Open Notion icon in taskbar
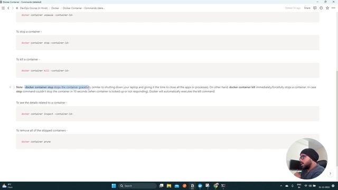Screen dimensions: 338x190 [x=192, y=186]
